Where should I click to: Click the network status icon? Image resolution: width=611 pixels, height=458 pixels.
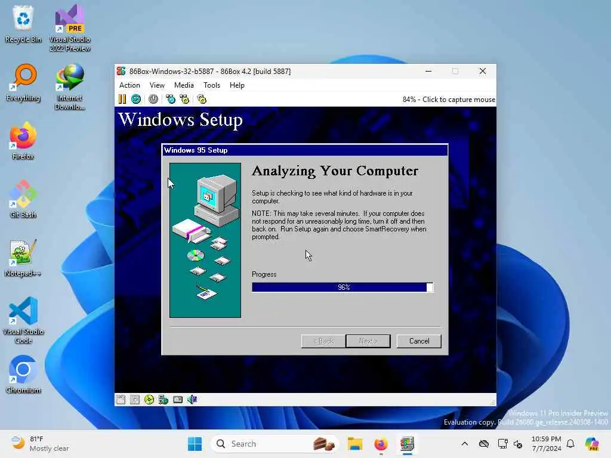[163, 400]
